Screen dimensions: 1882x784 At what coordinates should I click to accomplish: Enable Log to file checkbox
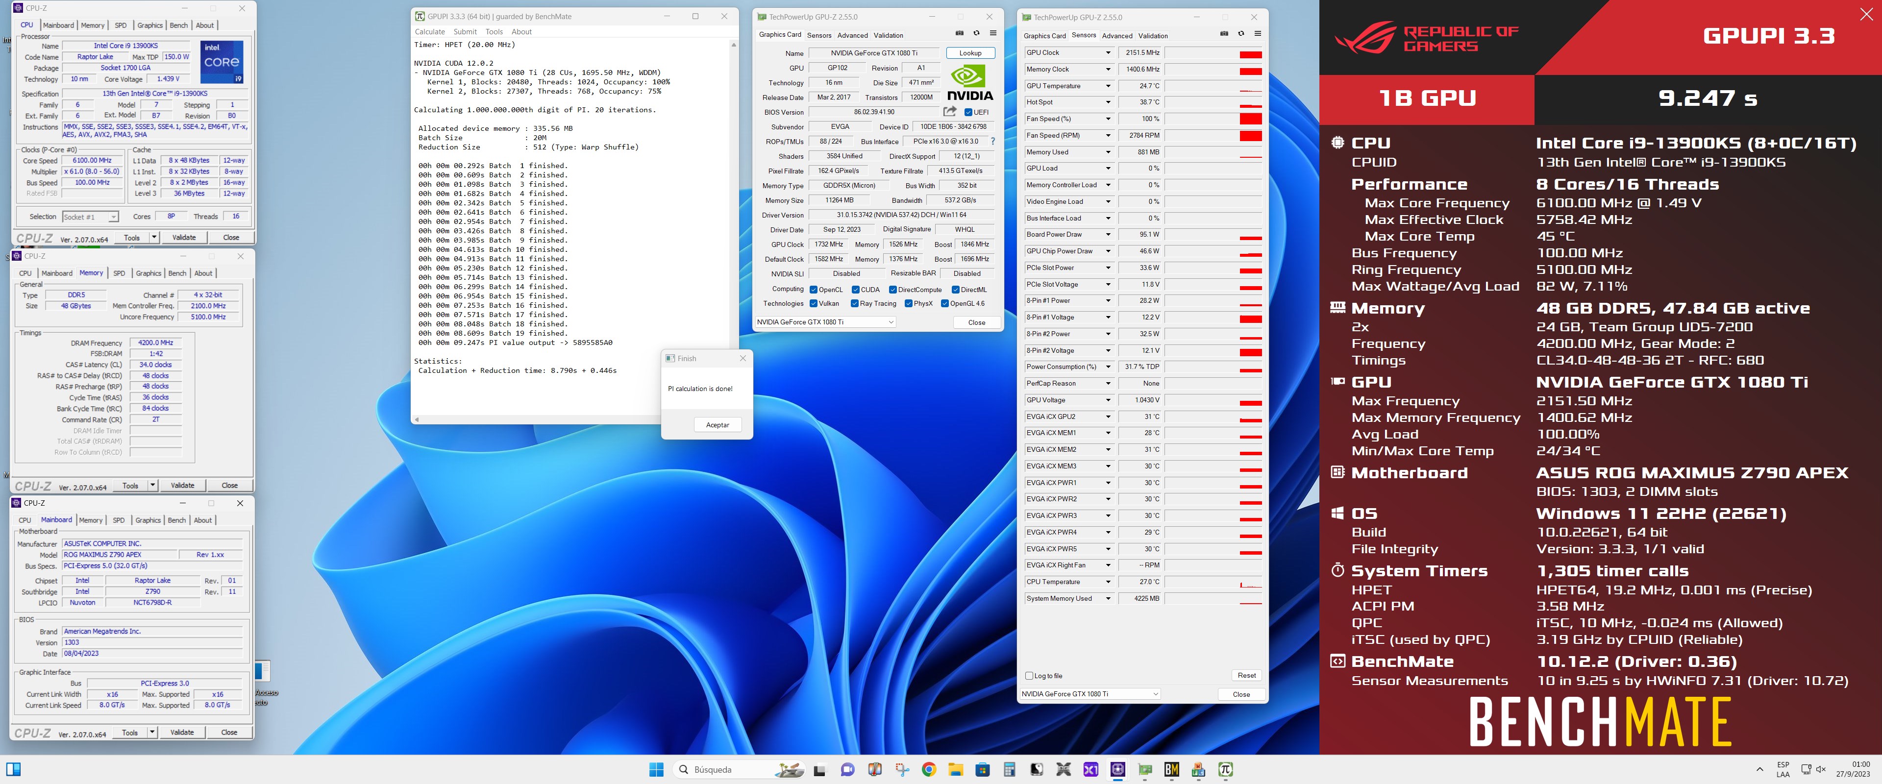tap(1029, 676)
